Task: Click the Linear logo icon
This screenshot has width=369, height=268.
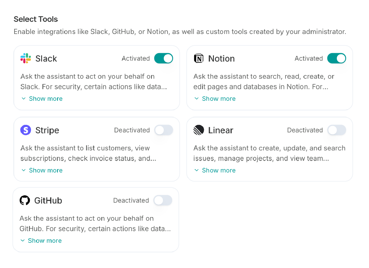Action: pyautogui.click(x=199, y=130)
